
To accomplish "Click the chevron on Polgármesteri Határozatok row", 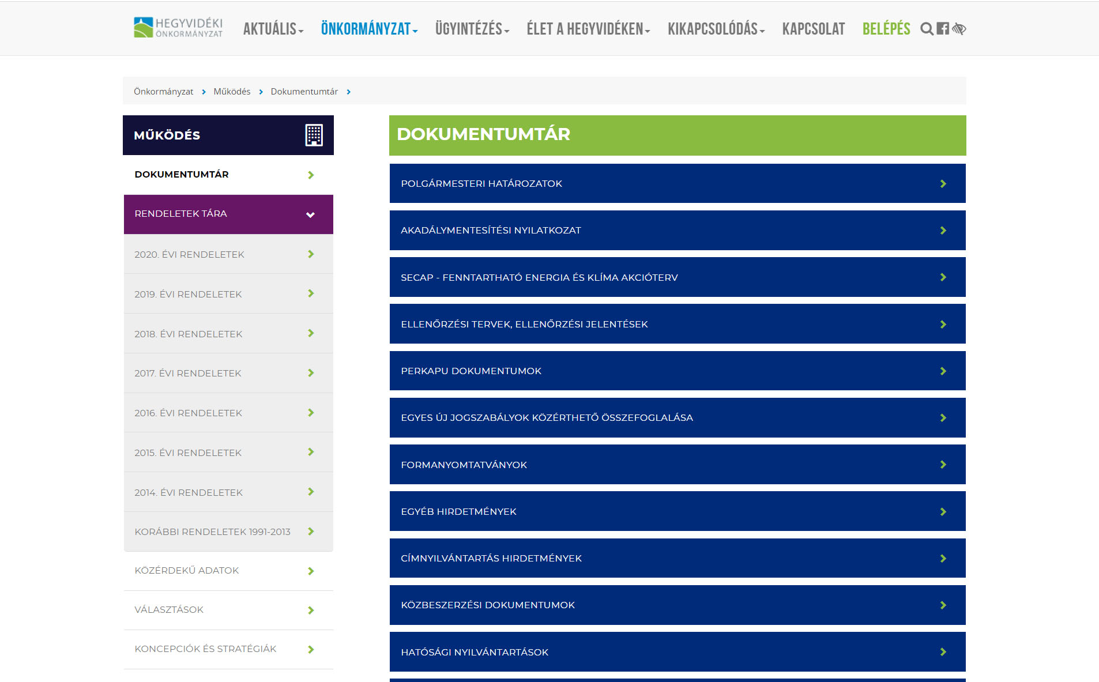I will pyautogui.click(x=943, y=184).
